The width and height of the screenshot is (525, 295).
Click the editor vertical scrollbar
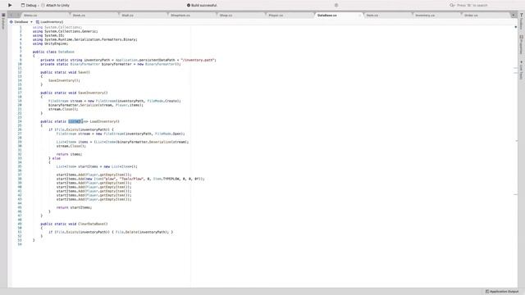click(516, 156)
